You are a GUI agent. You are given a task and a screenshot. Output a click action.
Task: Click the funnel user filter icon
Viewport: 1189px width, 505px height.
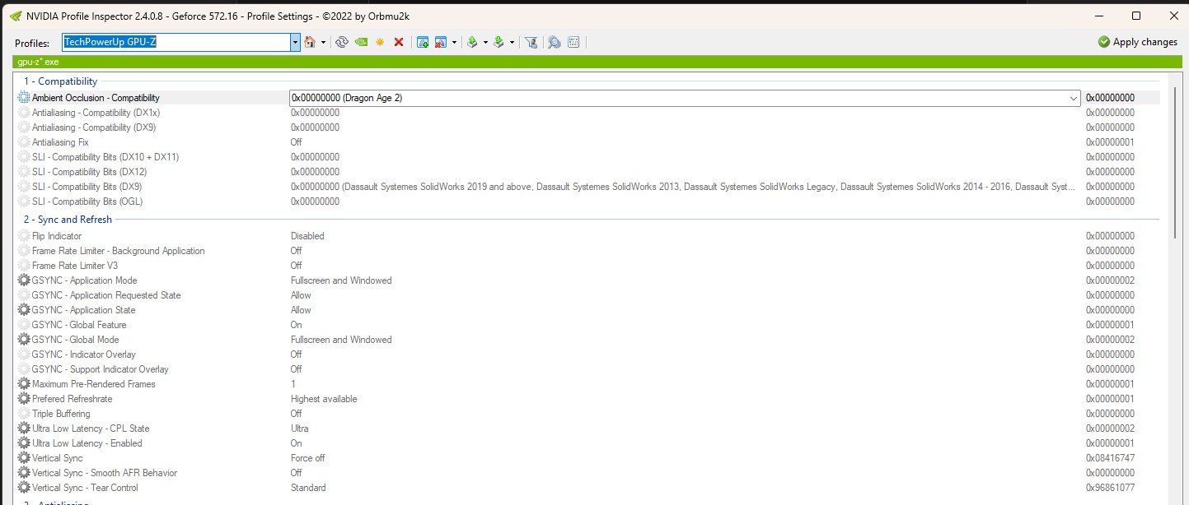click(x=531, y=42)
